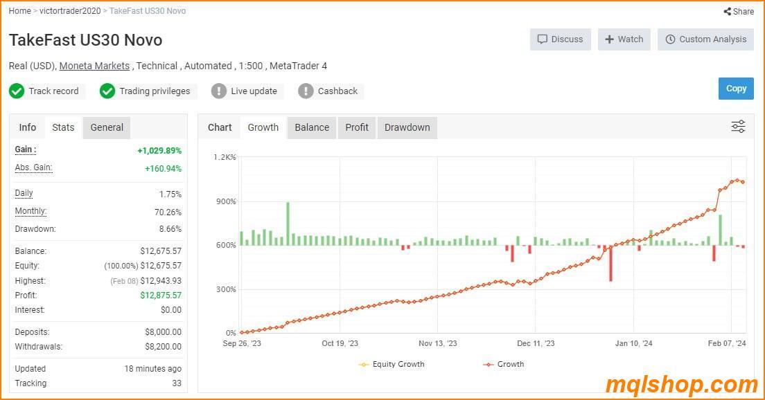Toggle Equity Growth series in legend
Viewport: 765px width, 400px height.
click(392, 364)
